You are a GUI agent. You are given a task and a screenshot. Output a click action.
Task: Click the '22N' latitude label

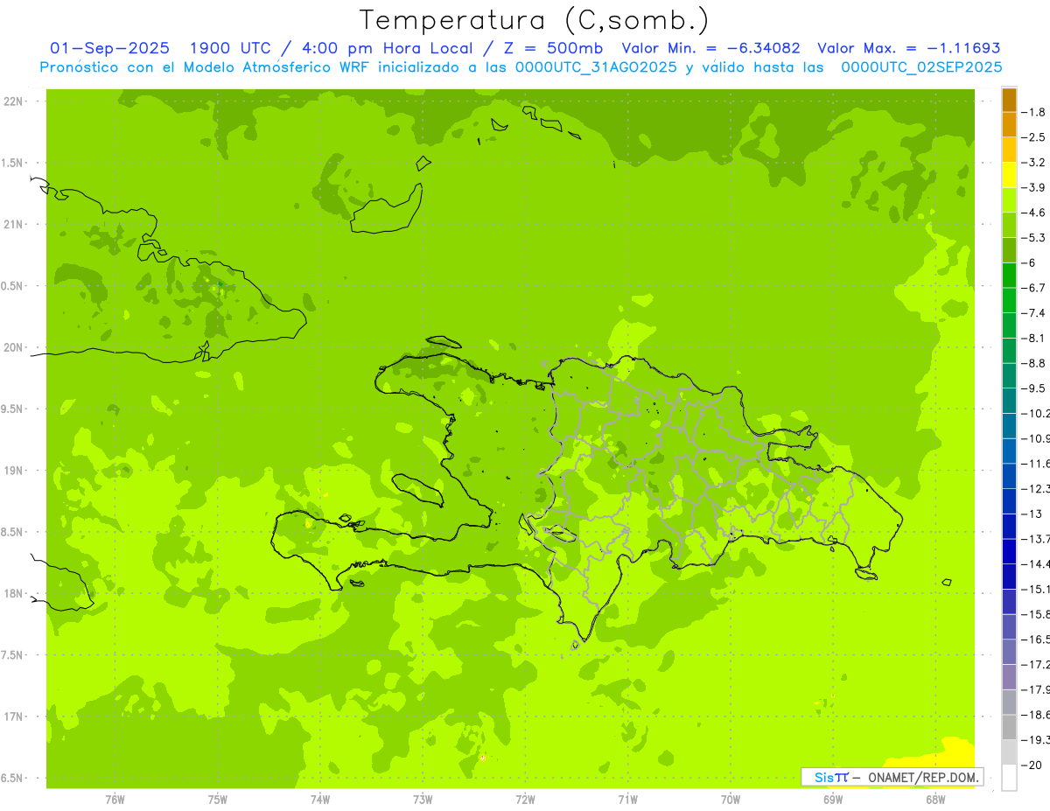coord(14,101)
